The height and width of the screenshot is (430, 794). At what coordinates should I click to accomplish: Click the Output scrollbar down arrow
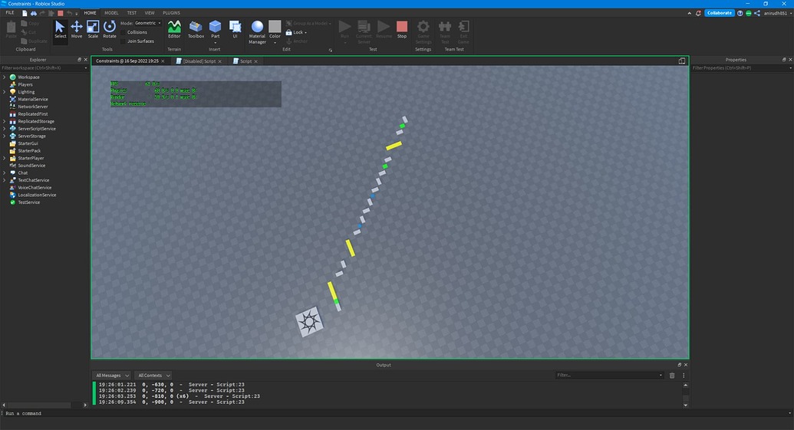click(686, 405)
